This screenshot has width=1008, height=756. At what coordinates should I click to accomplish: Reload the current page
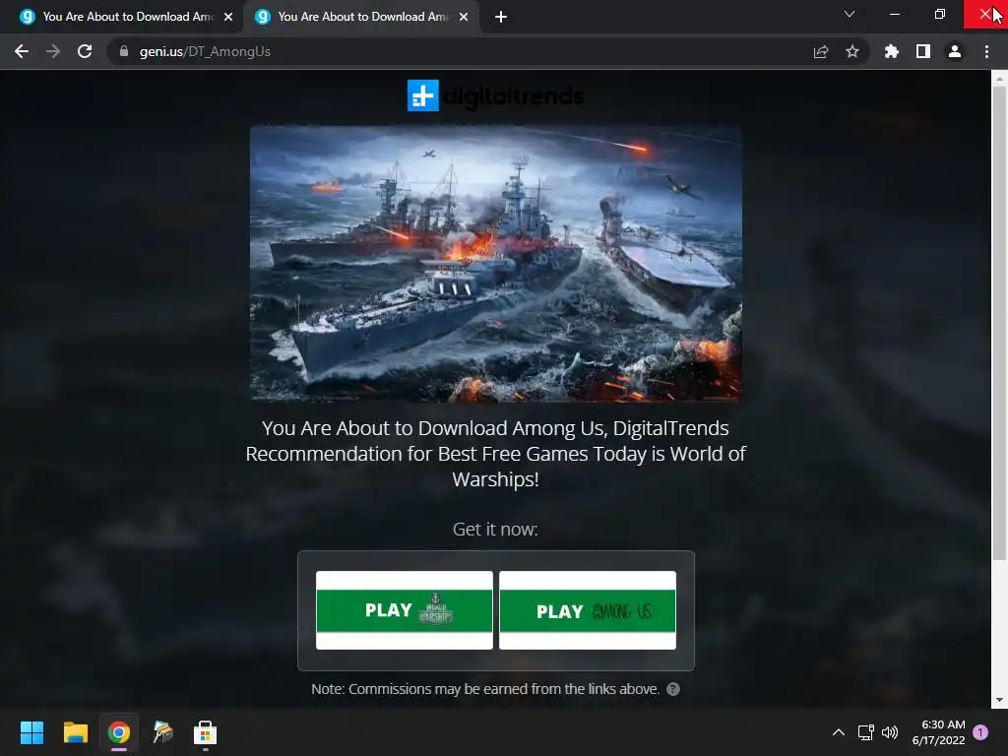point(85,51)
